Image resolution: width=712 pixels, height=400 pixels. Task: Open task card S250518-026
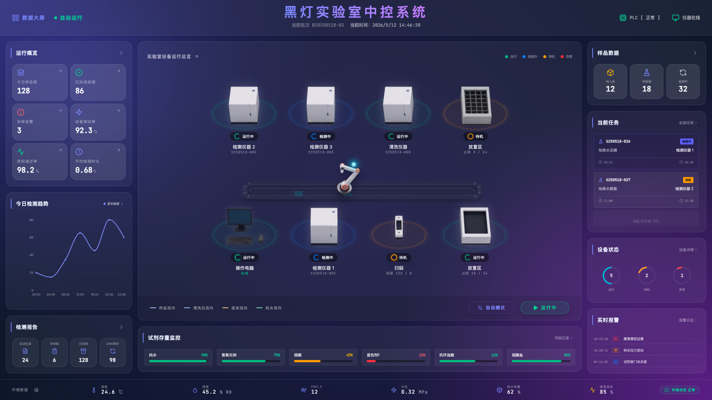click(646, 151)
